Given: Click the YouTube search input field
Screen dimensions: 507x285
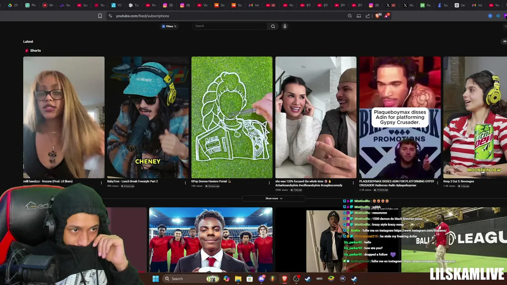Looking at the screenshot, I should [230, 26].
